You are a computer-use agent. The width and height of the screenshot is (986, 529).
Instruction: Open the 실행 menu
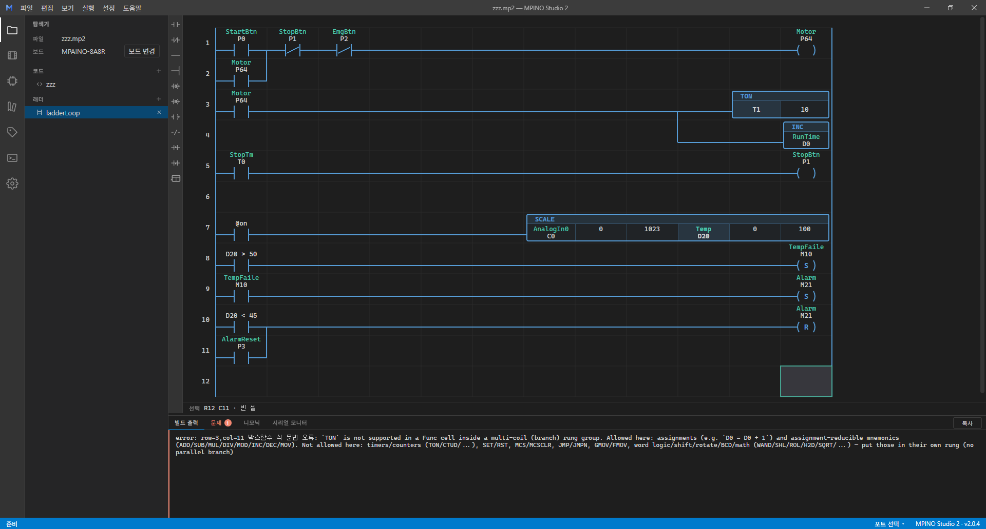[88, 8]
